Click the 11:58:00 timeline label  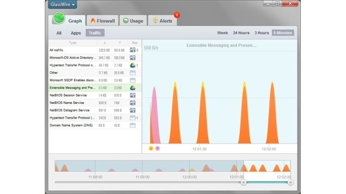(x=95, y=177)
